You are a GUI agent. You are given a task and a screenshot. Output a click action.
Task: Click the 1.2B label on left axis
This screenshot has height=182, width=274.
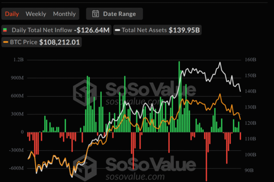click(x=18, y=60)
